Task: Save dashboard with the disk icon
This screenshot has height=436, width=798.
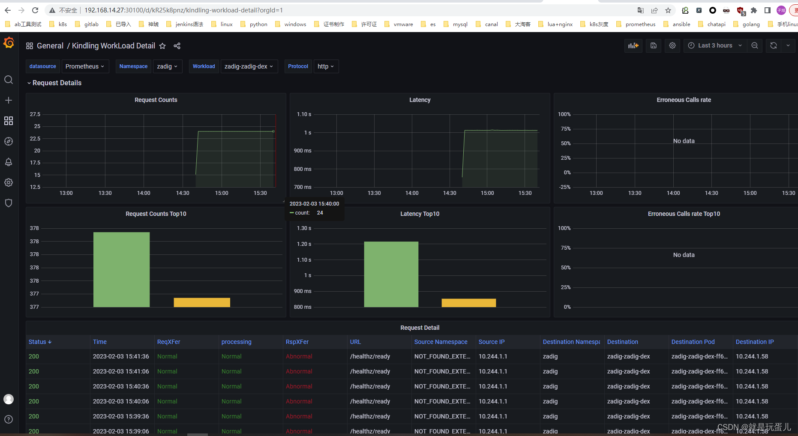Action: (654, 45)
